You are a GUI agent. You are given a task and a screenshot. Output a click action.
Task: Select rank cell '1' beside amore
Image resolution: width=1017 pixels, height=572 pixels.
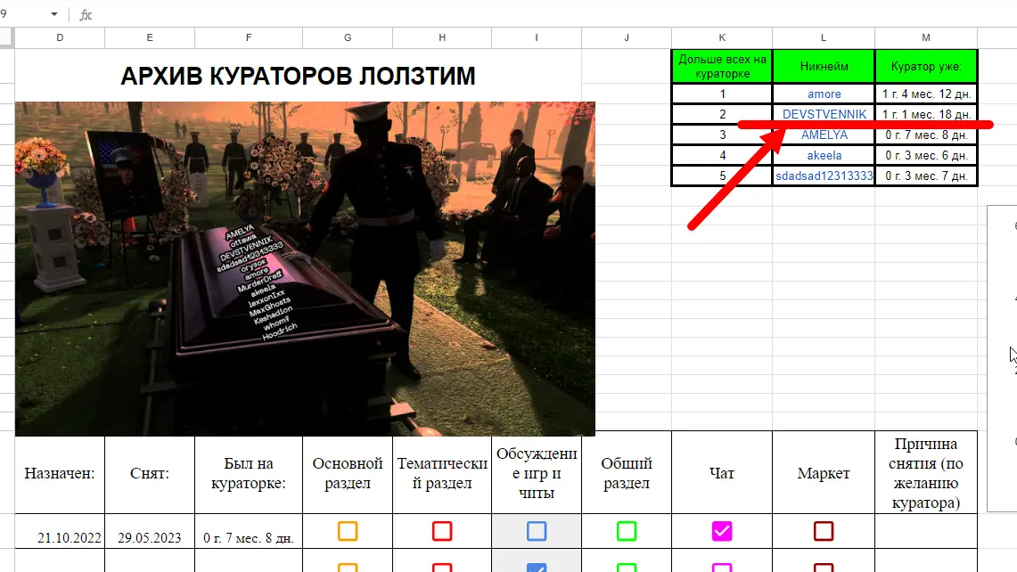[722, 94]
